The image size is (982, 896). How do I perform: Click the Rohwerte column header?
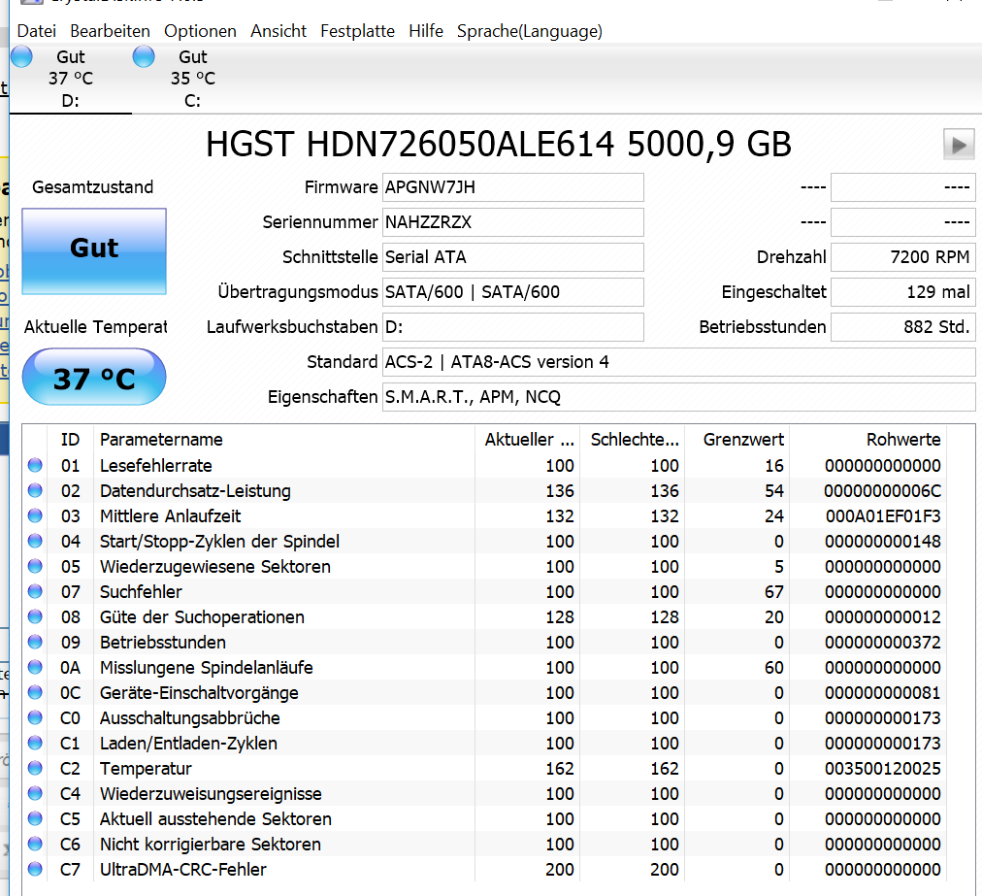tap(868, 439)
